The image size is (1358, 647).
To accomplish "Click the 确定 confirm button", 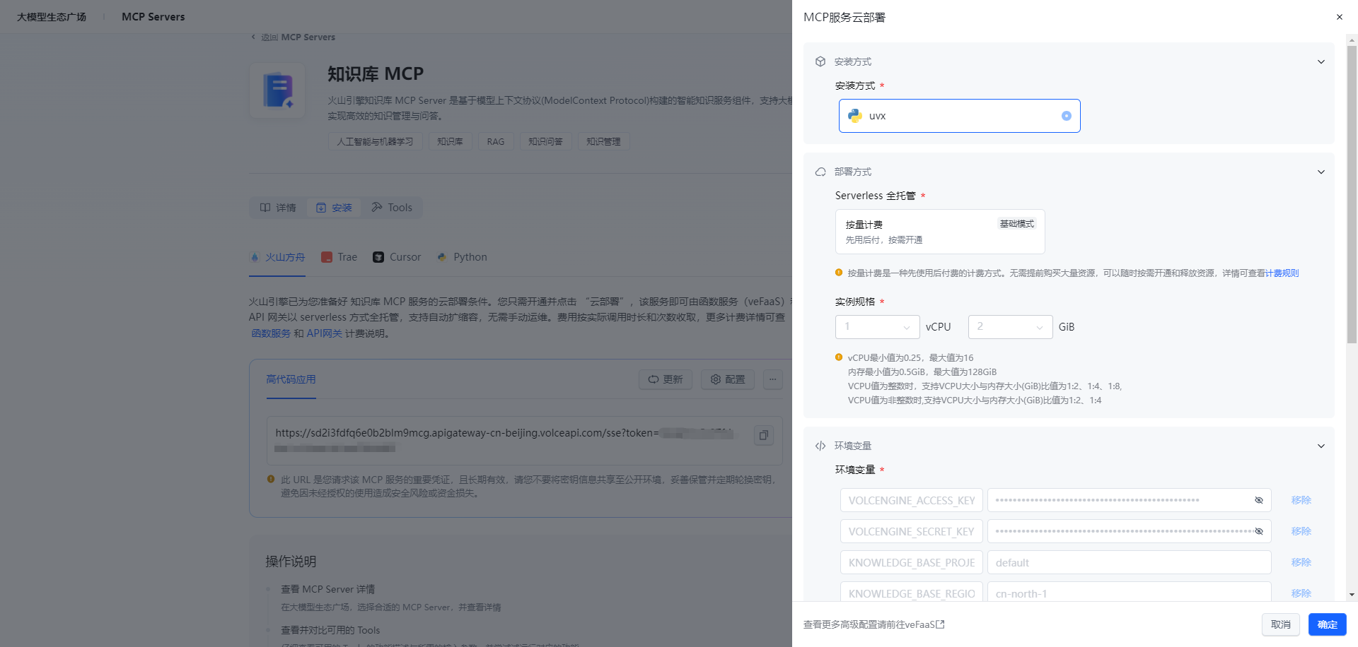I will pyautogui.click(x=1328, y=624).
